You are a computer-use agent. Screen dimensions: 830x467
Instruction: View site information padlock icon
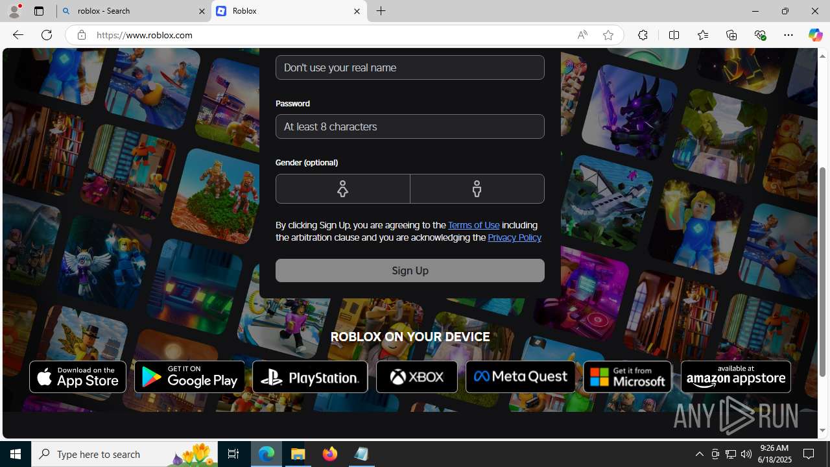pos(81,35)
